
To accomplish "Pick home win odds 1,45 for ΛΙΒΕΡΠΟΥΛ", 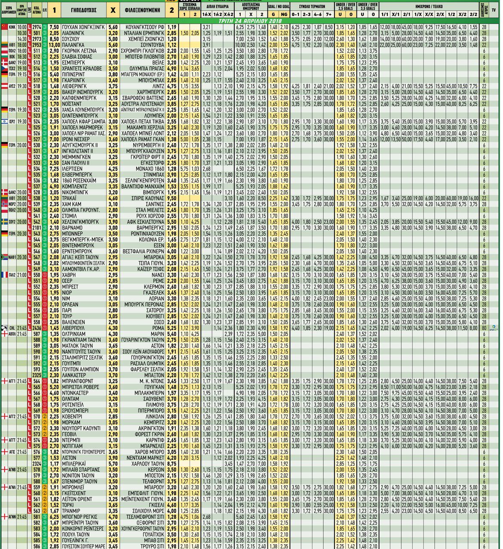I will tap(54, 327).
